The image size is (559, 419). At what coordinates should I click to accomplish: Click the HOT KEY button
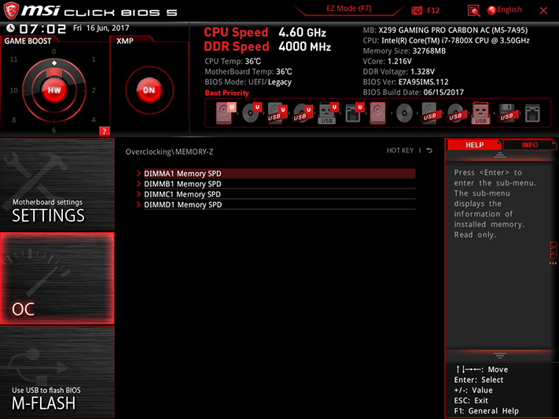coord(400,150)
